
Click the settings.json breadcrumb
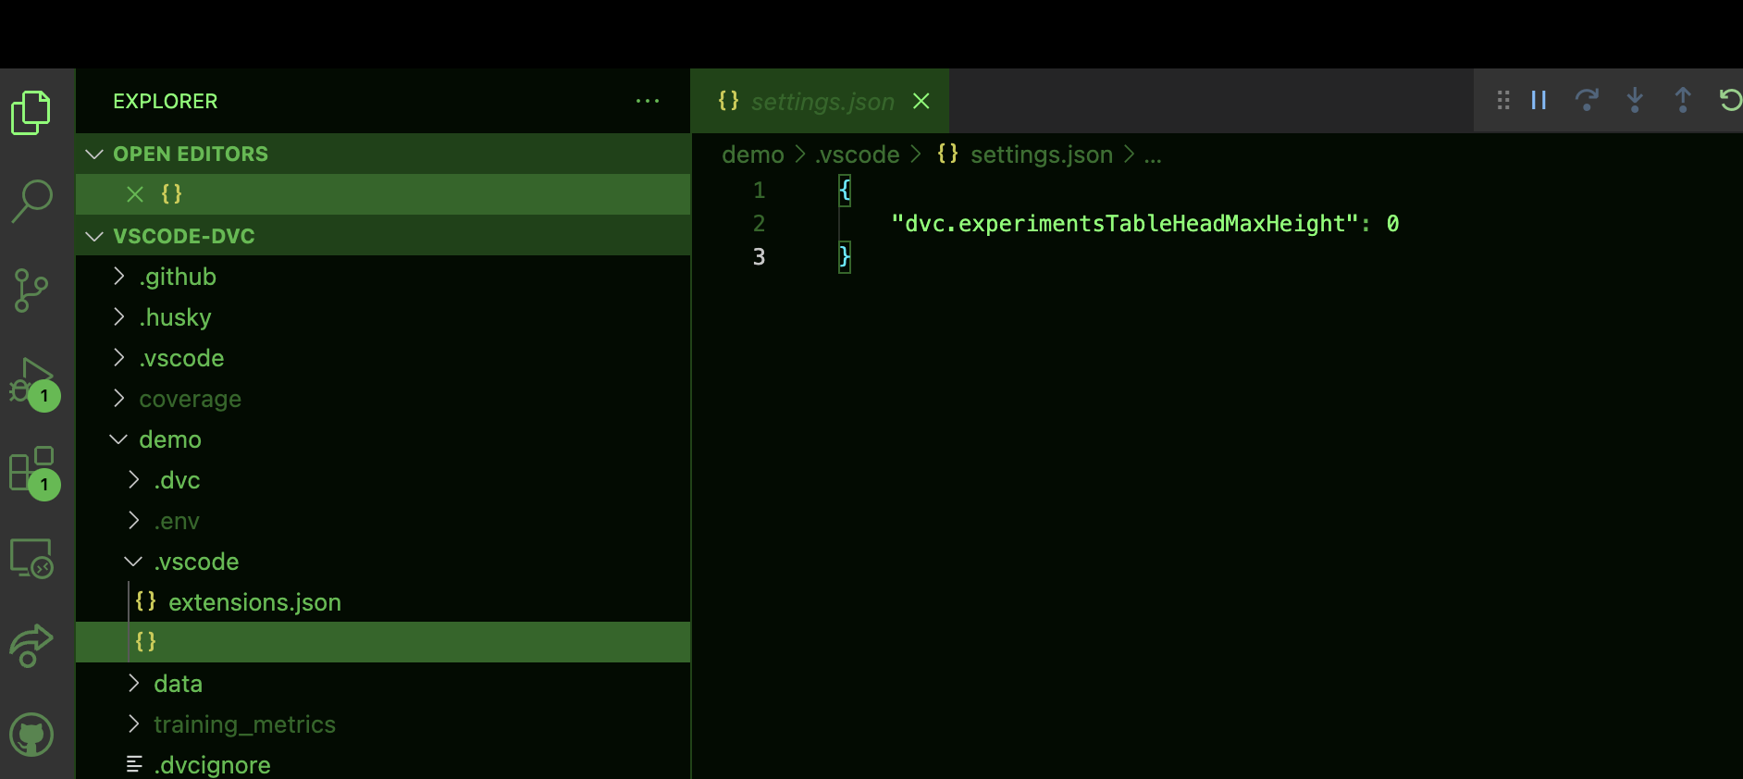1042,155
